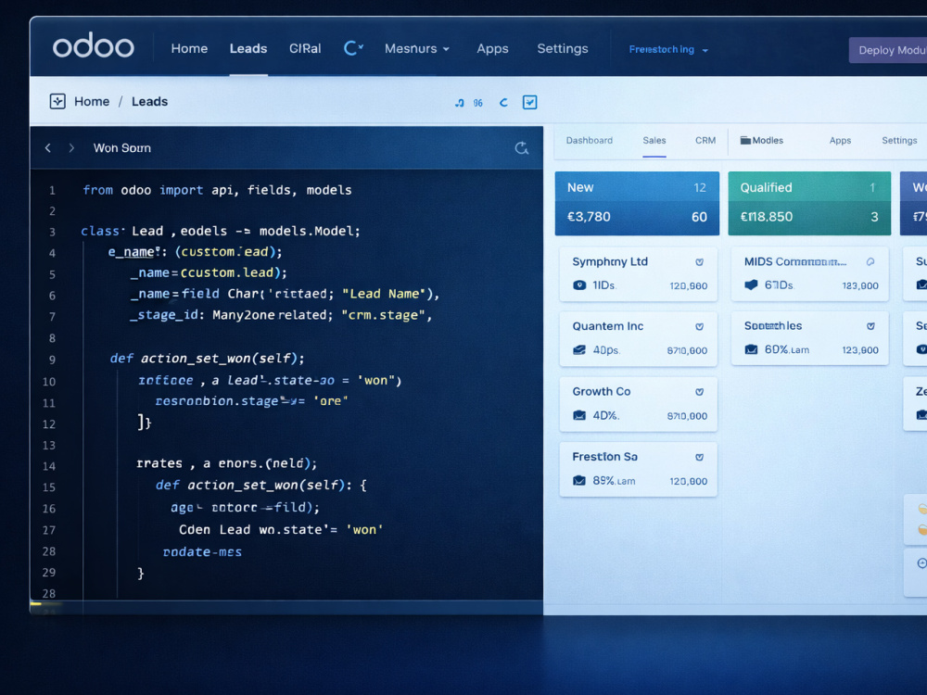Switch to the Sales tab
927x695 pixels.
[654, 141]
